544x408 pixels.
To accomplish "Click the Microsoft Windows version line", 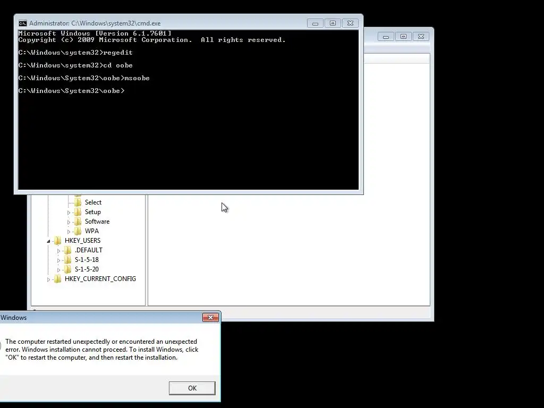I will tap(95, 33).
